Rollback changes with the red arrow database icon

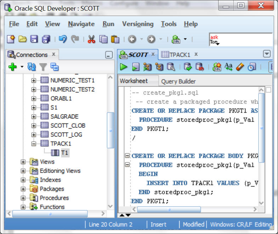[x=199, y=67]
